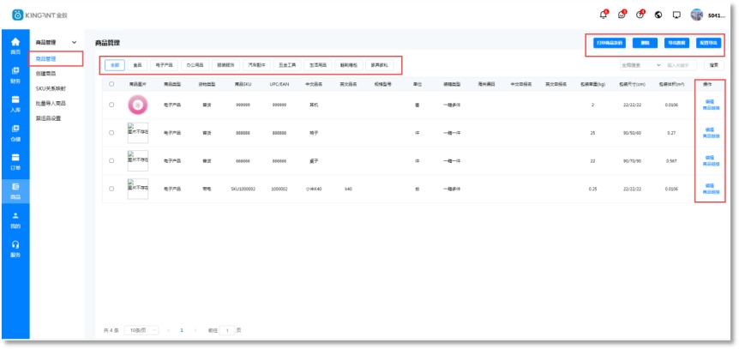Click the 财务 finance sidebar icon
The height and width of the screenshot is (349, 739).
pyautogui.click(x=15, y=75)
